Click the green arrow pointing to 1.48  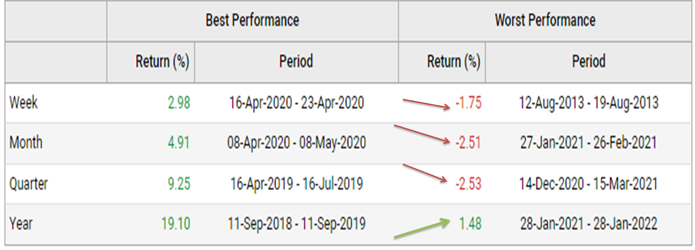pos(422,228)
